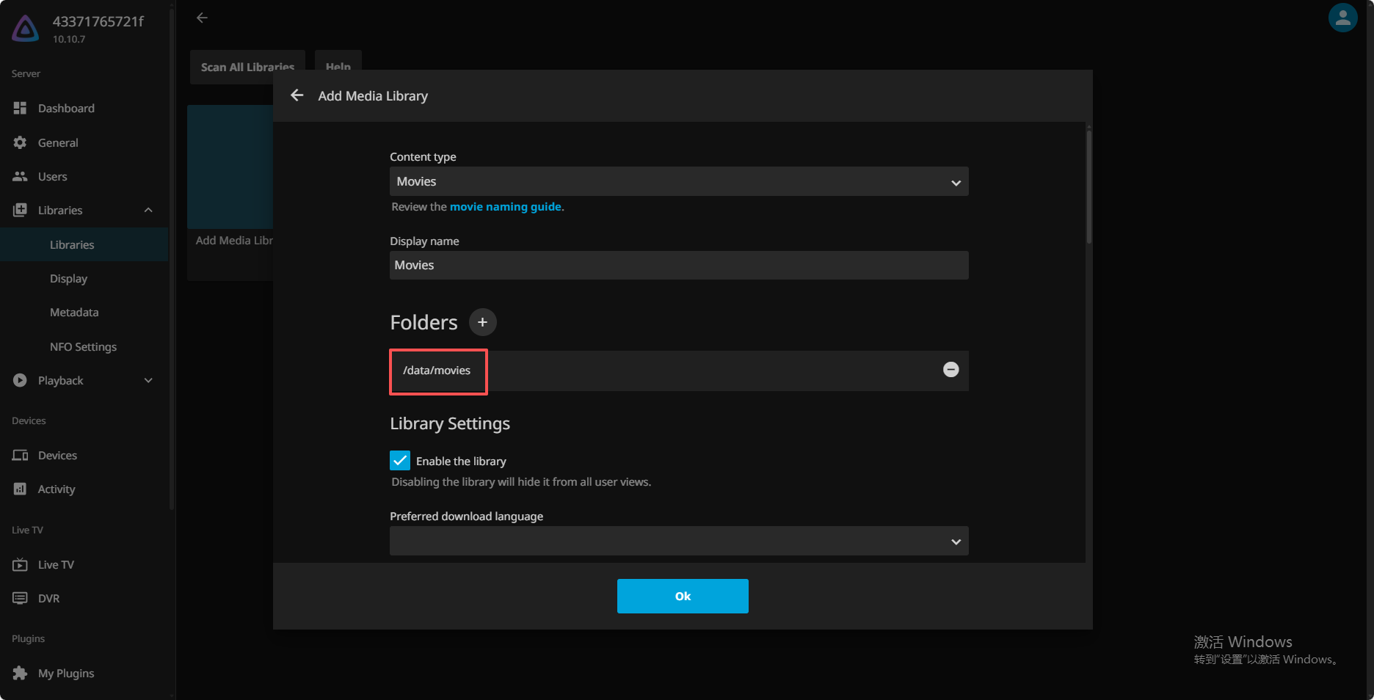Click the Jellyfin logo icon
This screenshot has height=700, width=1374.
pyautogui.click(x=26, y=28)
